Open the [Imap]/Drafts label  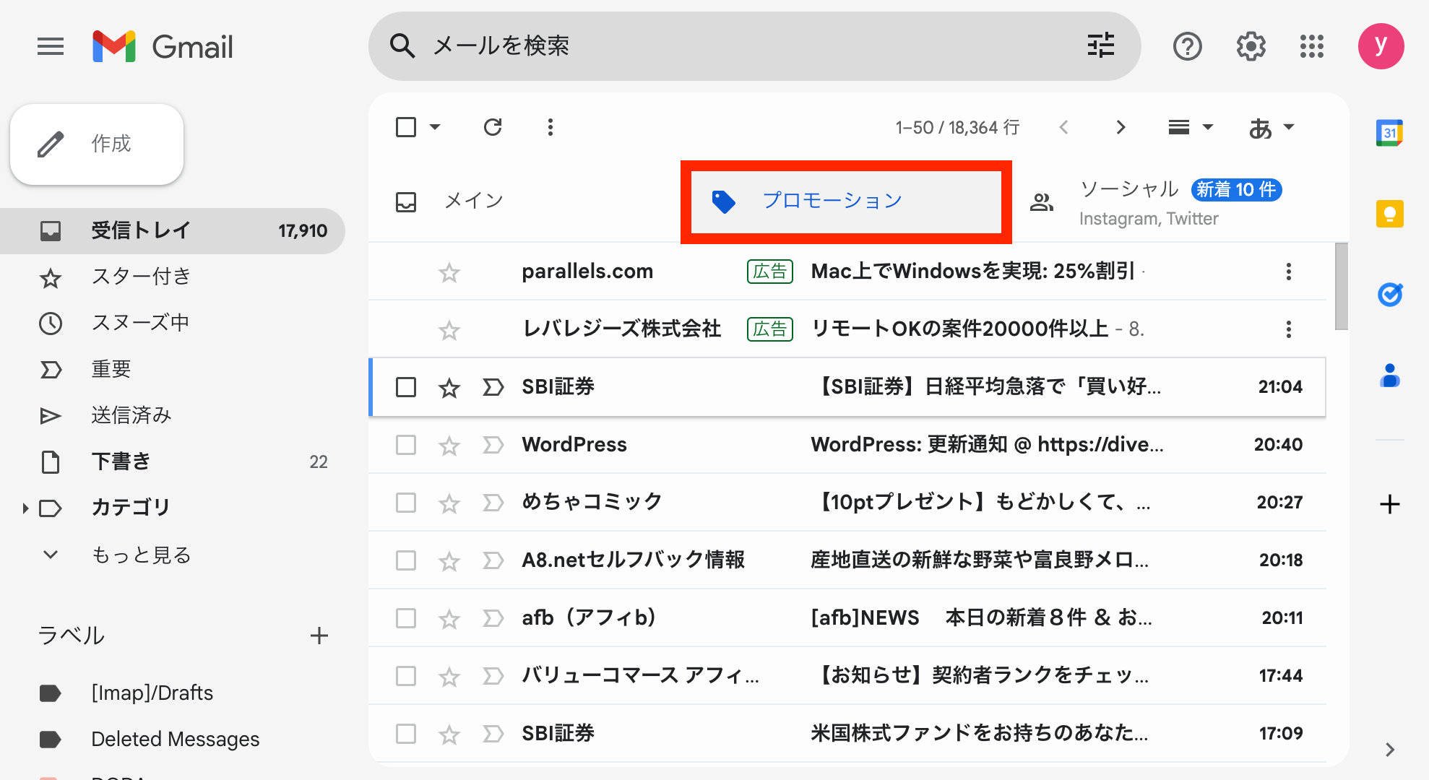pyautogui.click(x=172, y=693)
